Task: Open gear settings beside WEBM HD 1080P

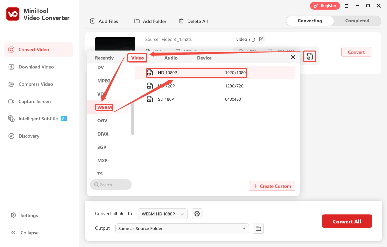Action: (x=197, y=214)
